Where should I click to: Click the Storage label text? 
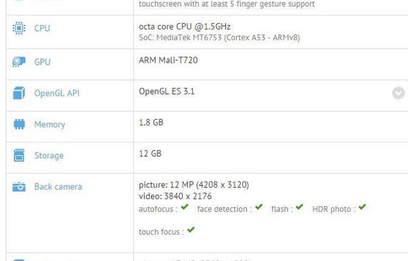(x=49, y=156)
